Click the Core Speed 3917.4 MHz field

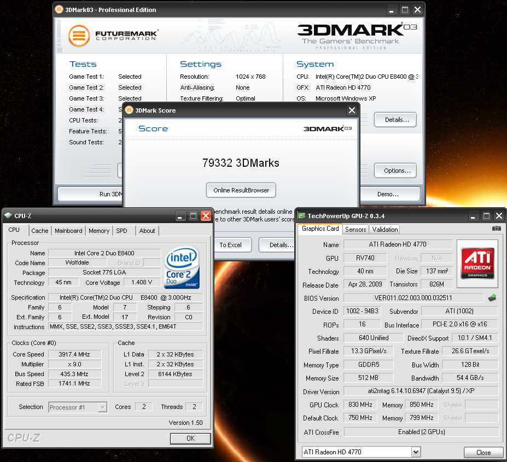tap(75, 354)
